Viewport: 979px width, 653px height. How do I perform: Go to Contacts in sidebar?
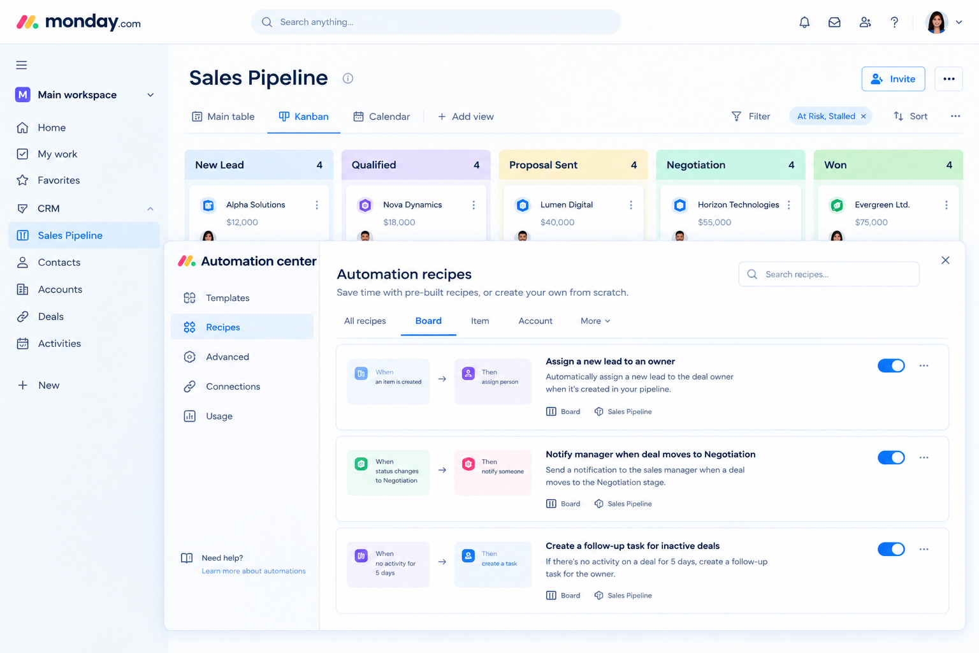(84, 262)
